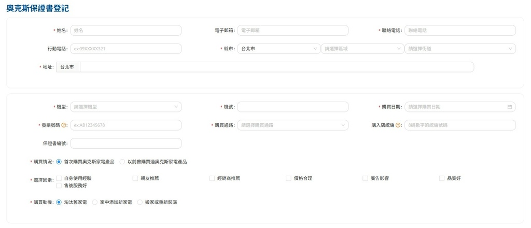Click the 購買動機 label
Image resolution: width=531 pixels, height=228 pixels.
[43, 202]
